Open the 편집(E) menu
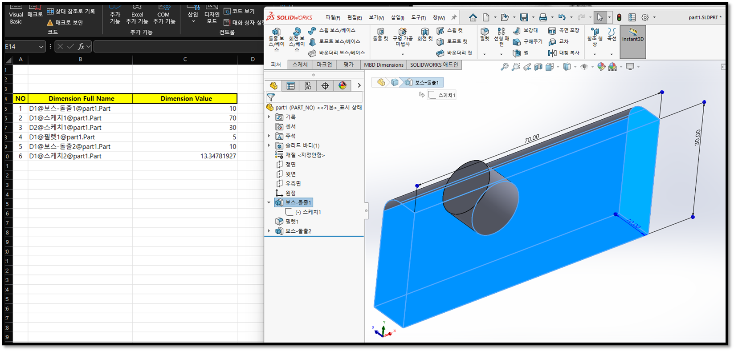The width and height of the screenshot is (734, 351). coord(355,17)
